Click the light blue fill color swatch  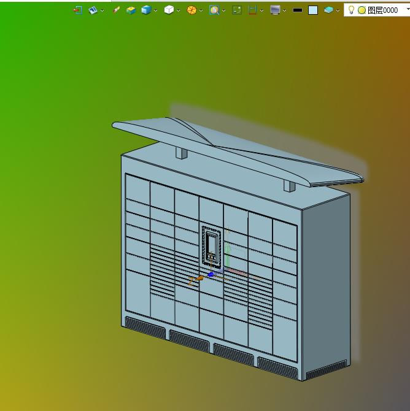point(313,10)
